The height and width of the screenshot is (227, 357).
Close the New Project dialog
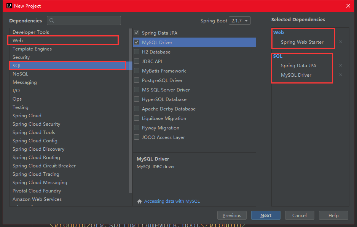coord(348,6)
